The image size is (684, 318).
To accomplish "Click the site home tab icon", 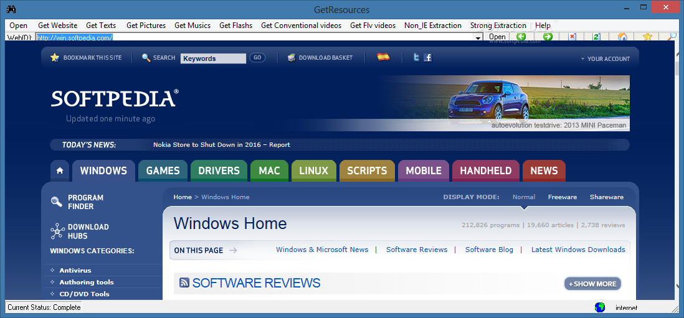I will (x=60, y=171).
